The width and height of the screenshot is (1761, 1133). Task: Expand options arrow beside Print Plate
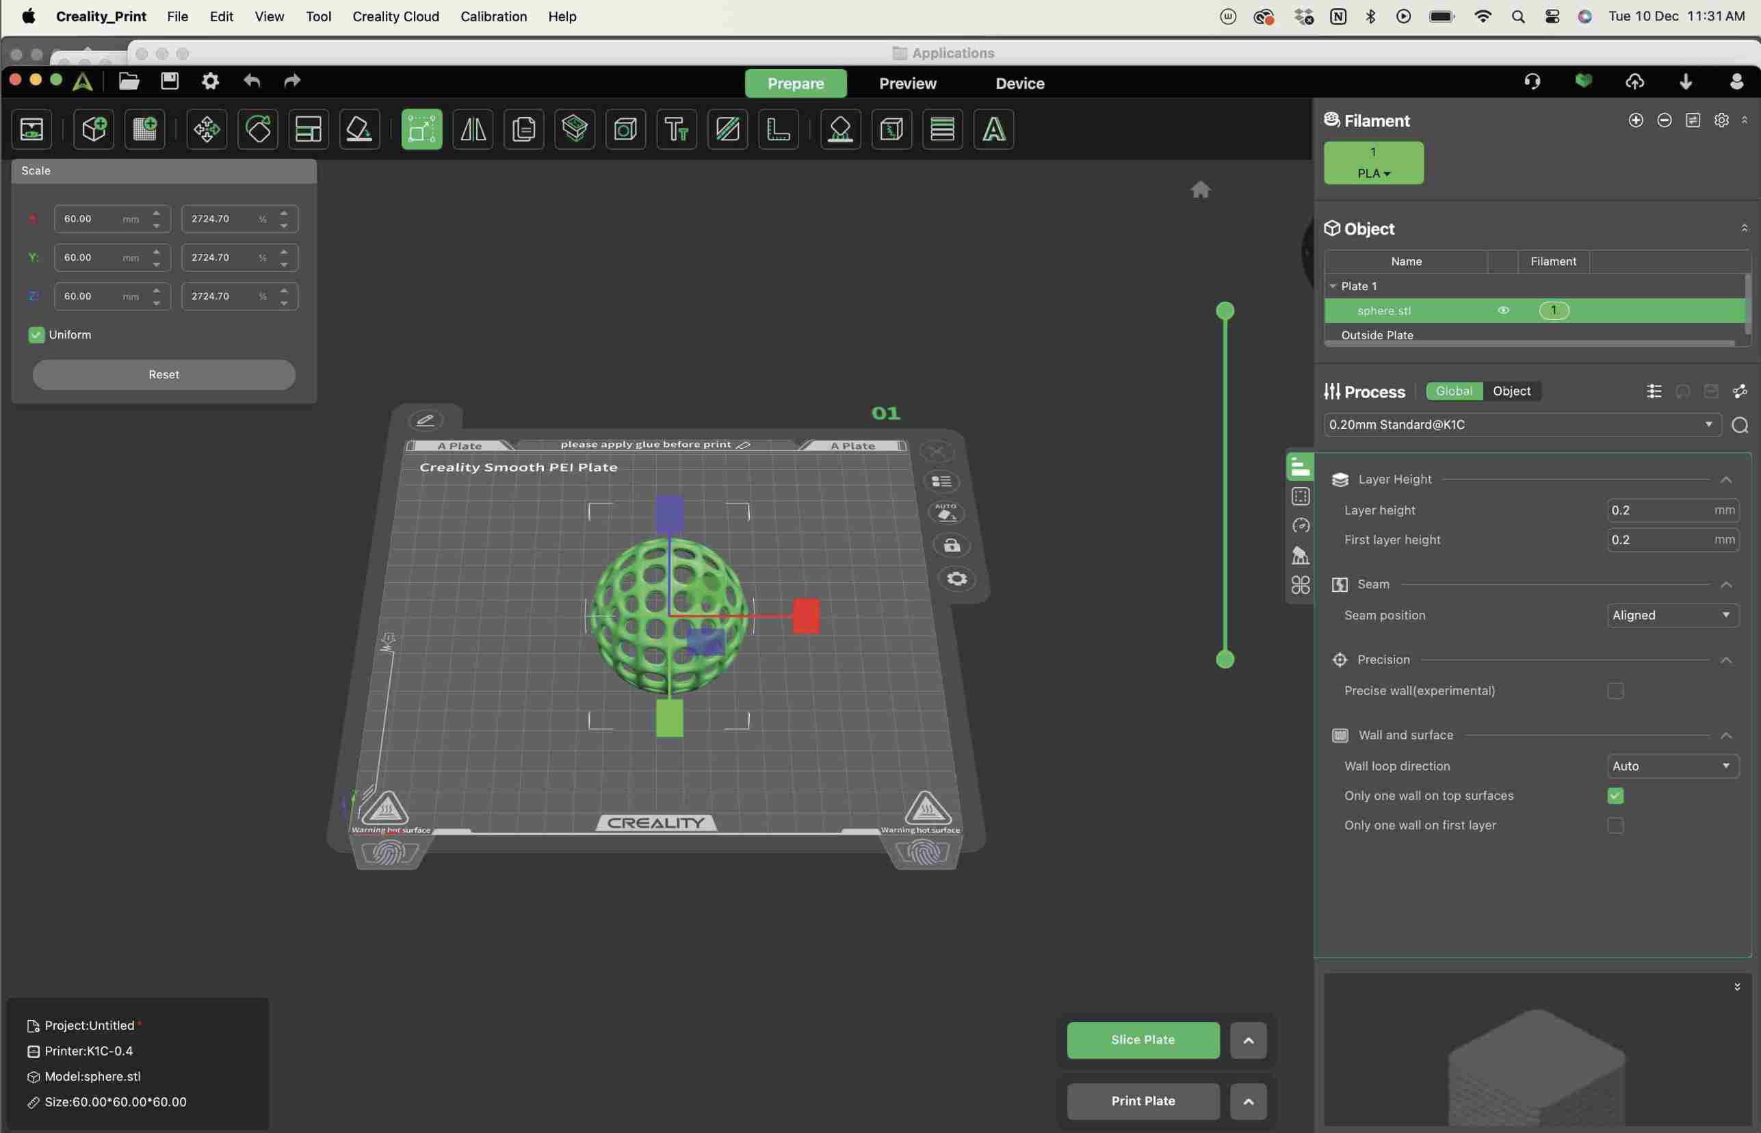1249,1102
